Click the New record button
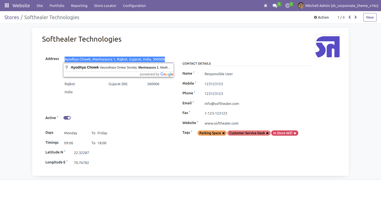The width and height of the screenshot is (381, 197). (x=370, y=17)
